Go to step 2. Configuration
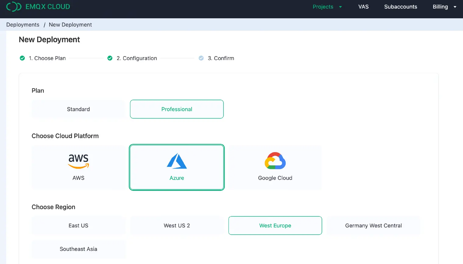The image size is (463, 264). 137,58
